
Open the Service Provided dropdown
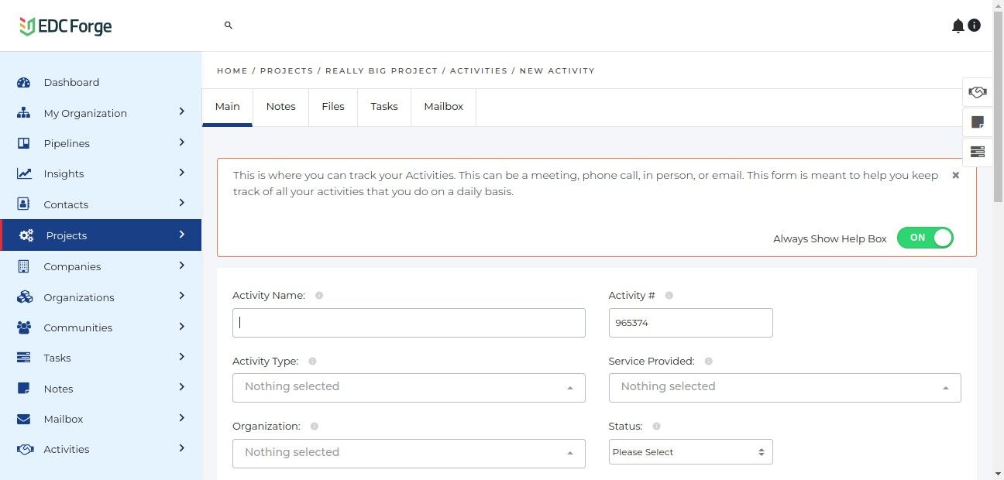pyautogui.click(x=784, y=387)
